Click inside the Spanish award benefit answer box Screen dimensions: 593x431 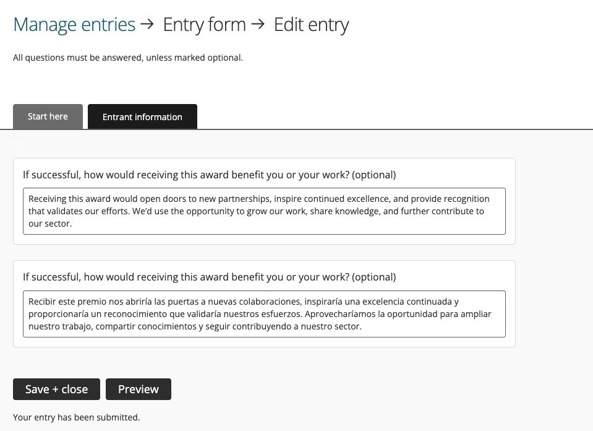(264, 314)
